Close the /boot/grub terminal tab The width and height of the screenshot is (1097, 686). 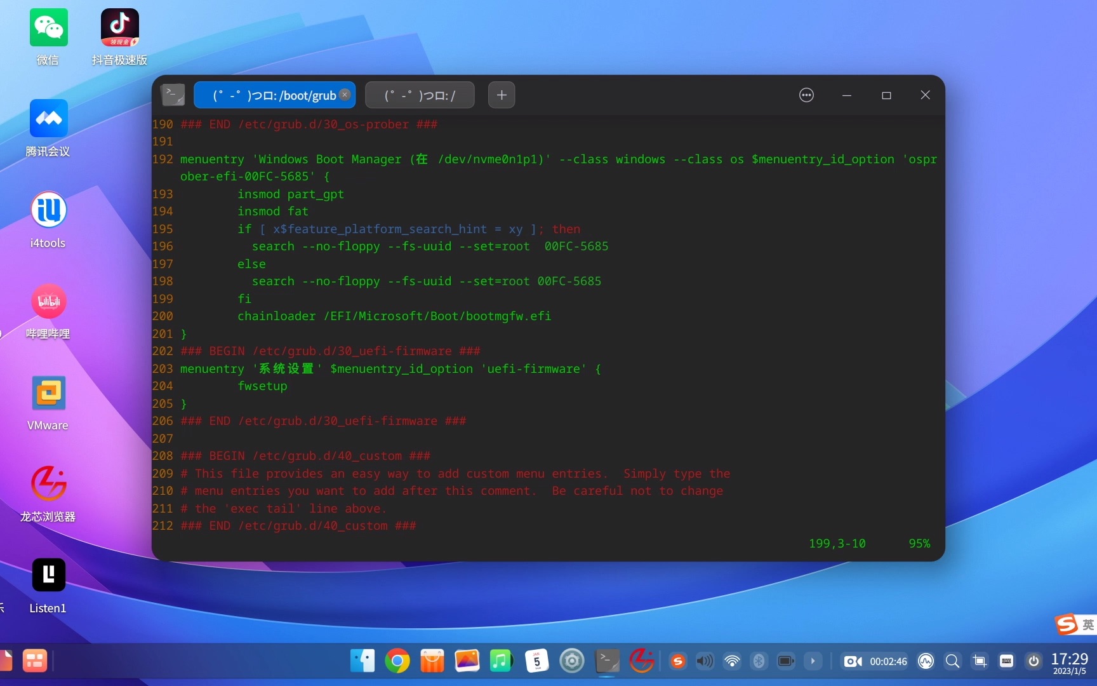tap(345, 95)
